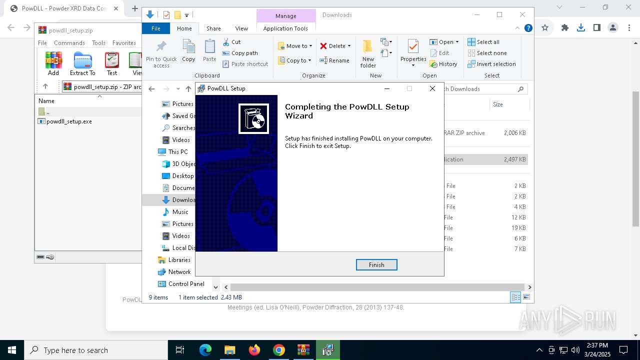
Task: Switch to the View ribbon tab
Action: pos(241,28)
